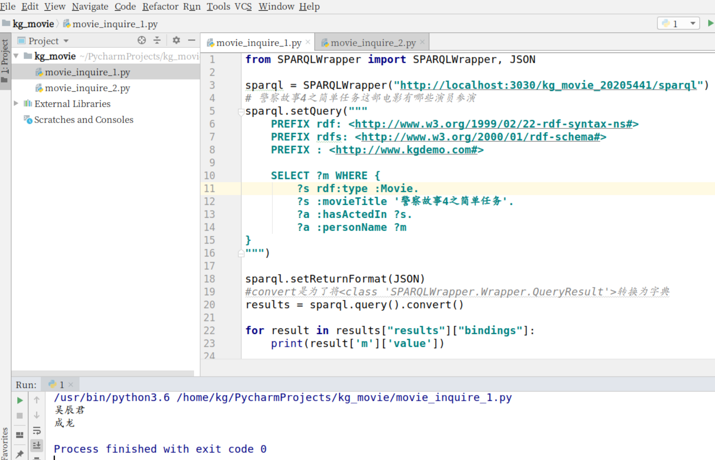Hide the Project panel with minus icon

pos(192,40)
